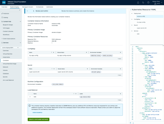The image size is (164, 124).
Task: Sort Load Balancer table by Name arrow
Action: pyautogui.click(x=74, y=94)
